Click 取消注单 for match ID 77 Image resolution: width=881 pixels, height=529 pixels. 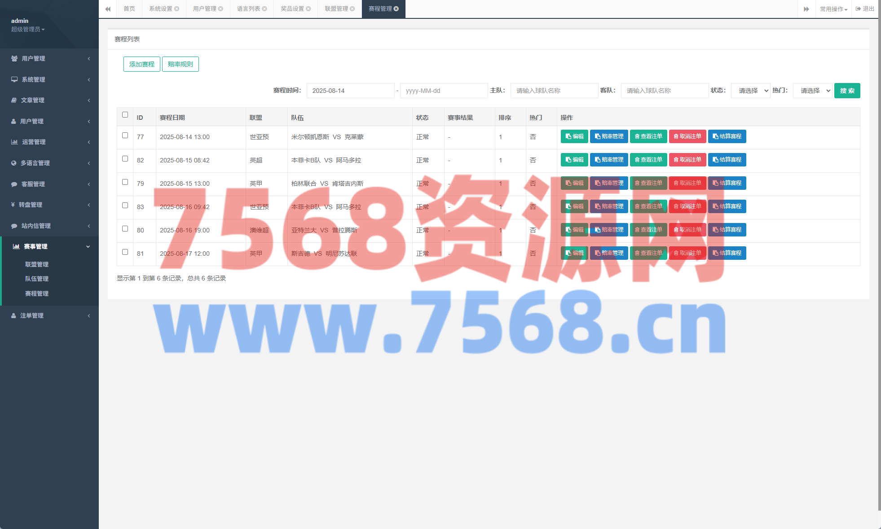(687, 136)
